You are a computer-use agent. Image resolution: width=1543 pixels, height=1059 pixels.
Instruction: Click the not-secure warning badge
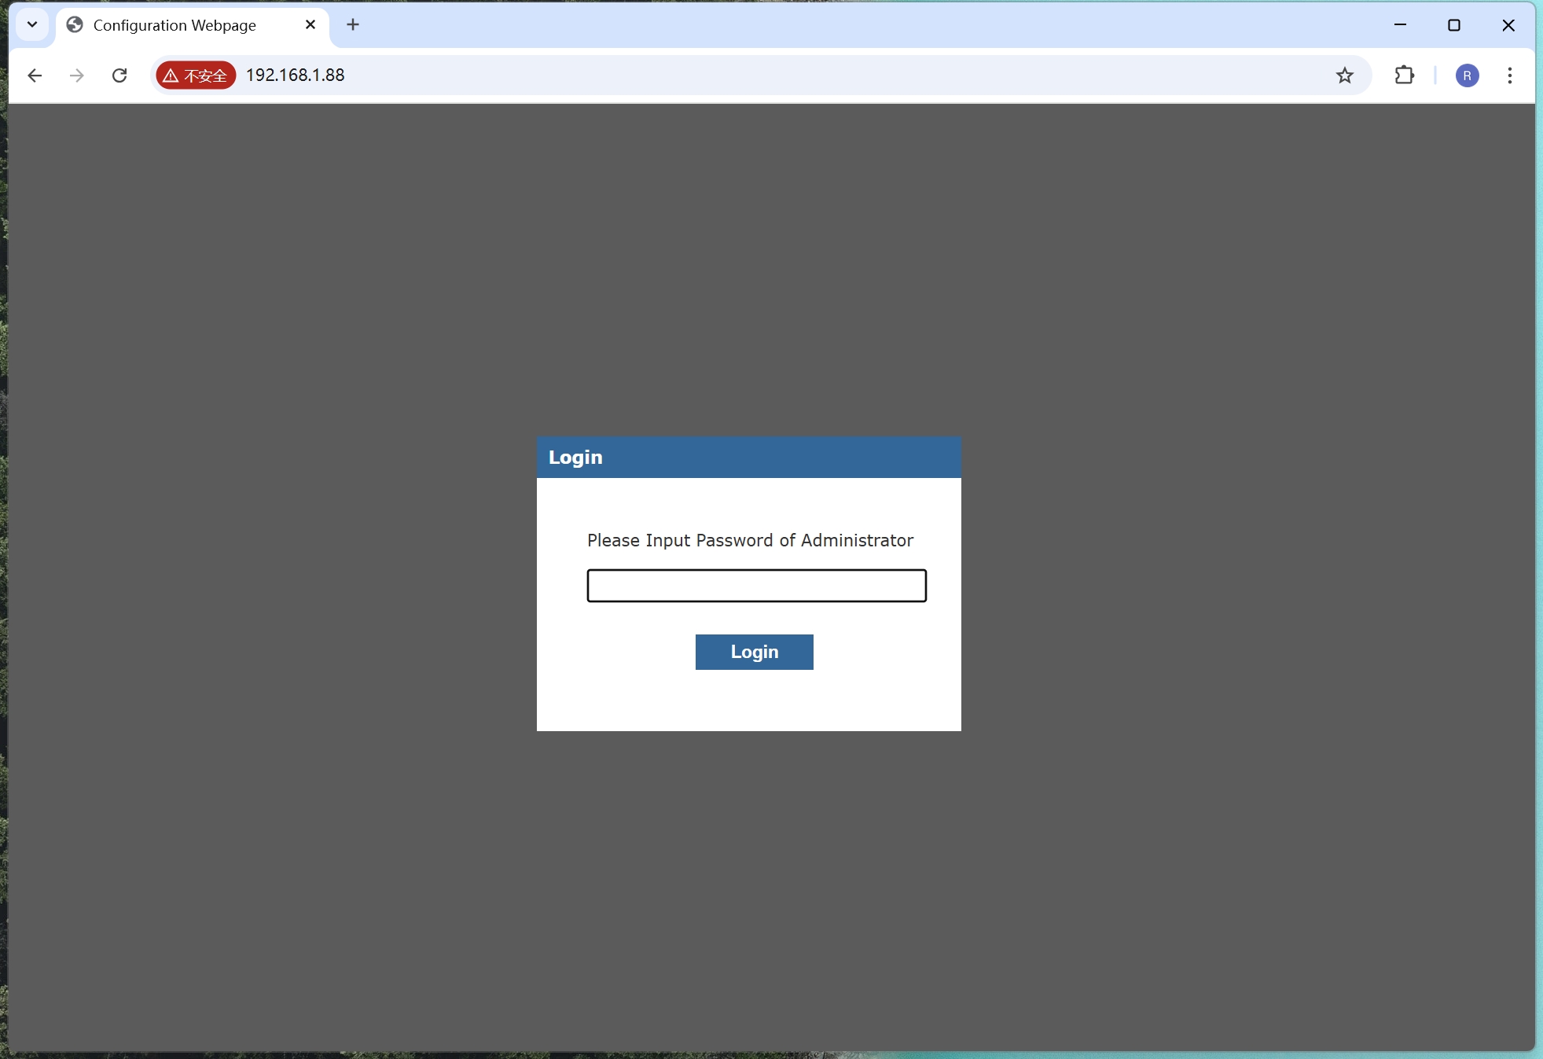(x=196, y=75)
